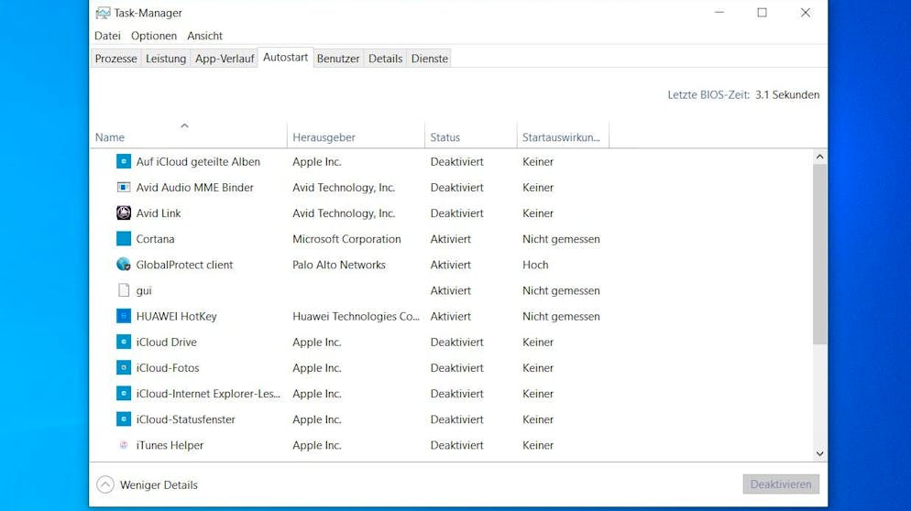The width and height of the screenshot is (911, 511).
Task: Switch to the Benutzer tab
Action: (x=338, y=59)
